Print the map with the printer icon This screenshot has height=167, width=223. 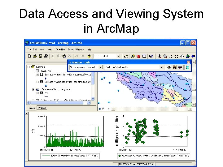[x=46, y=56]
